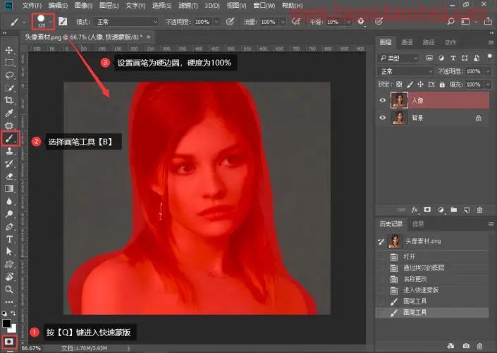Create a new group folder

tap(454, 210)
